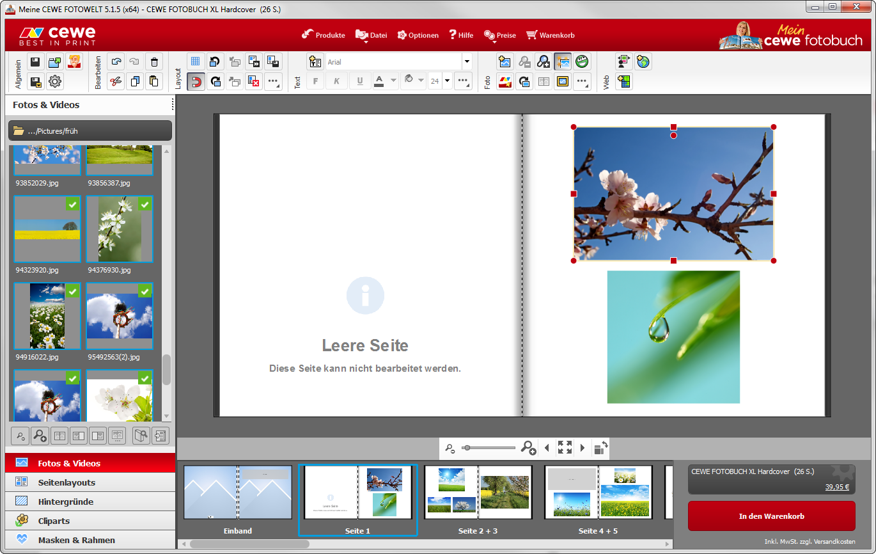Screen dimensions: 876x554
Task: Toggle the checkmark on photo 94323920.jpg
Action: 73,204
